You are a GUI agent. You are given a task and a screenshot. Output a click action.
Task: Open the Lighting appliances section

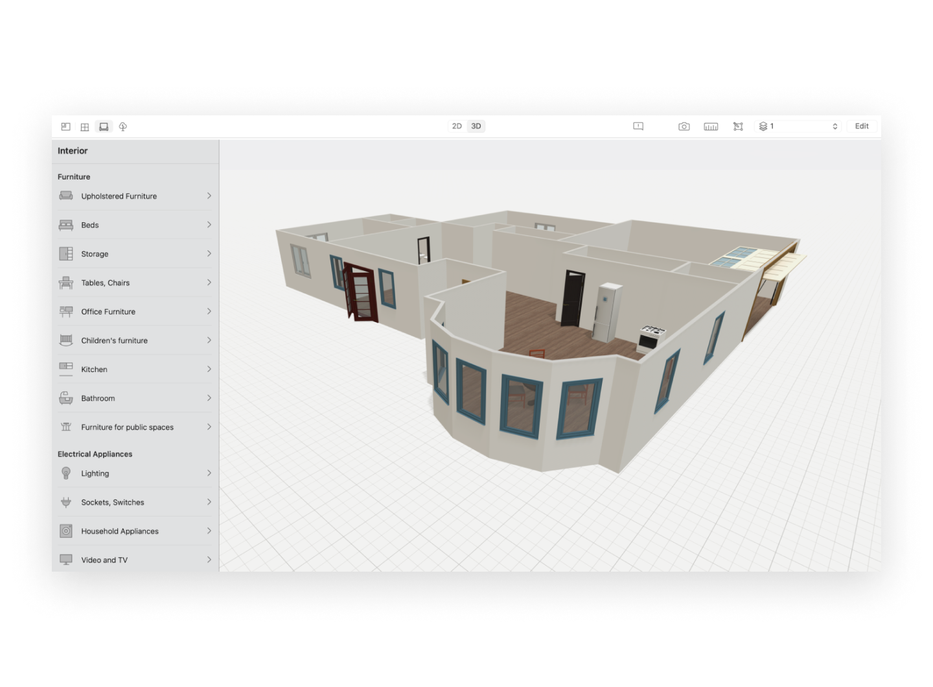pyautogui.click(x=135, y=473)
